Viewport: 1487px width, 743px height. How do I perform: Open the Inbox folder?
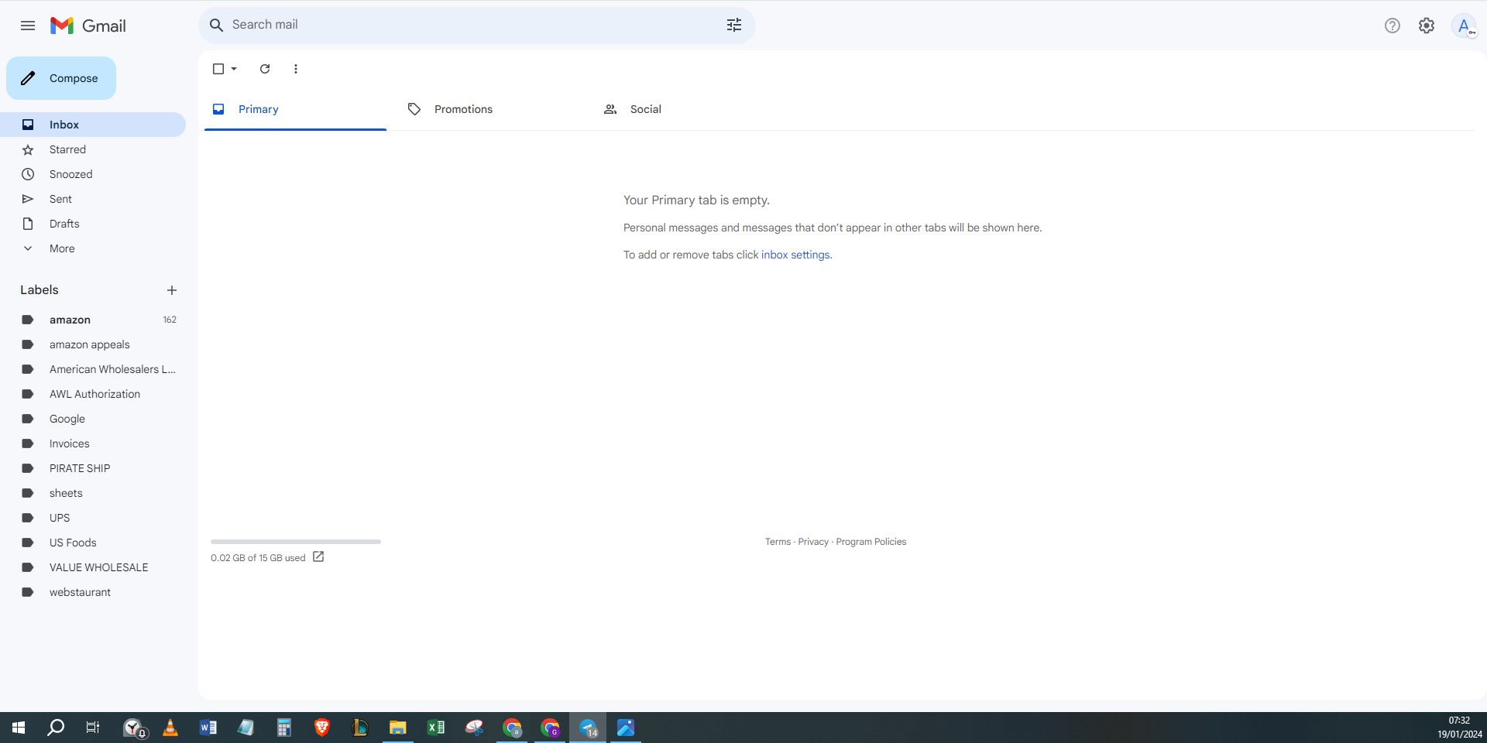93,125
